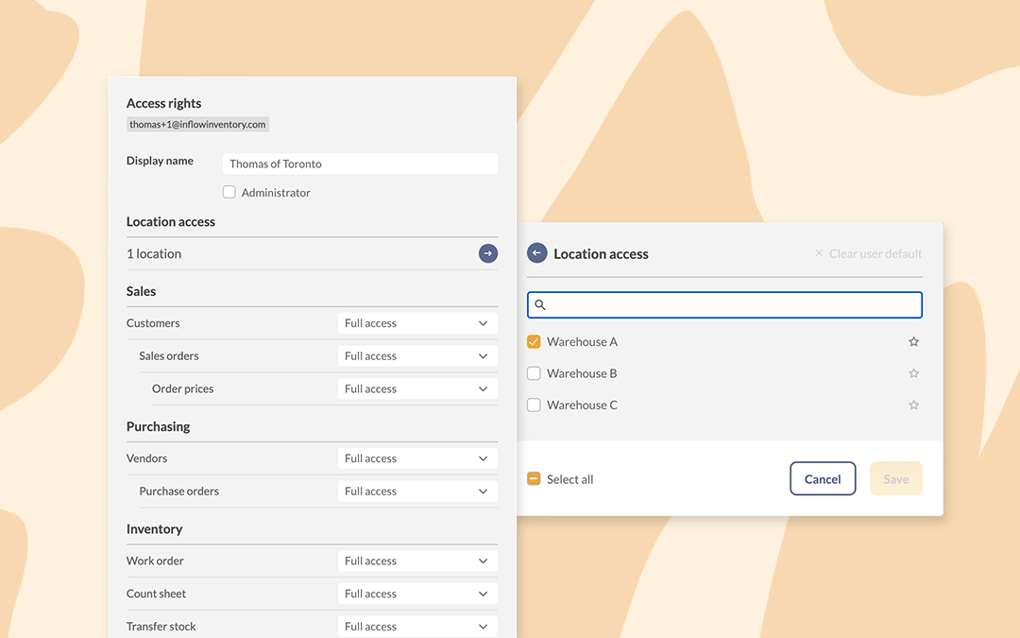Image resolution: width=1020 pixels, height=638 pixels.
Task: Enable the Administrator checkbox
Action: pyautogui.click(x=229, y=192)
